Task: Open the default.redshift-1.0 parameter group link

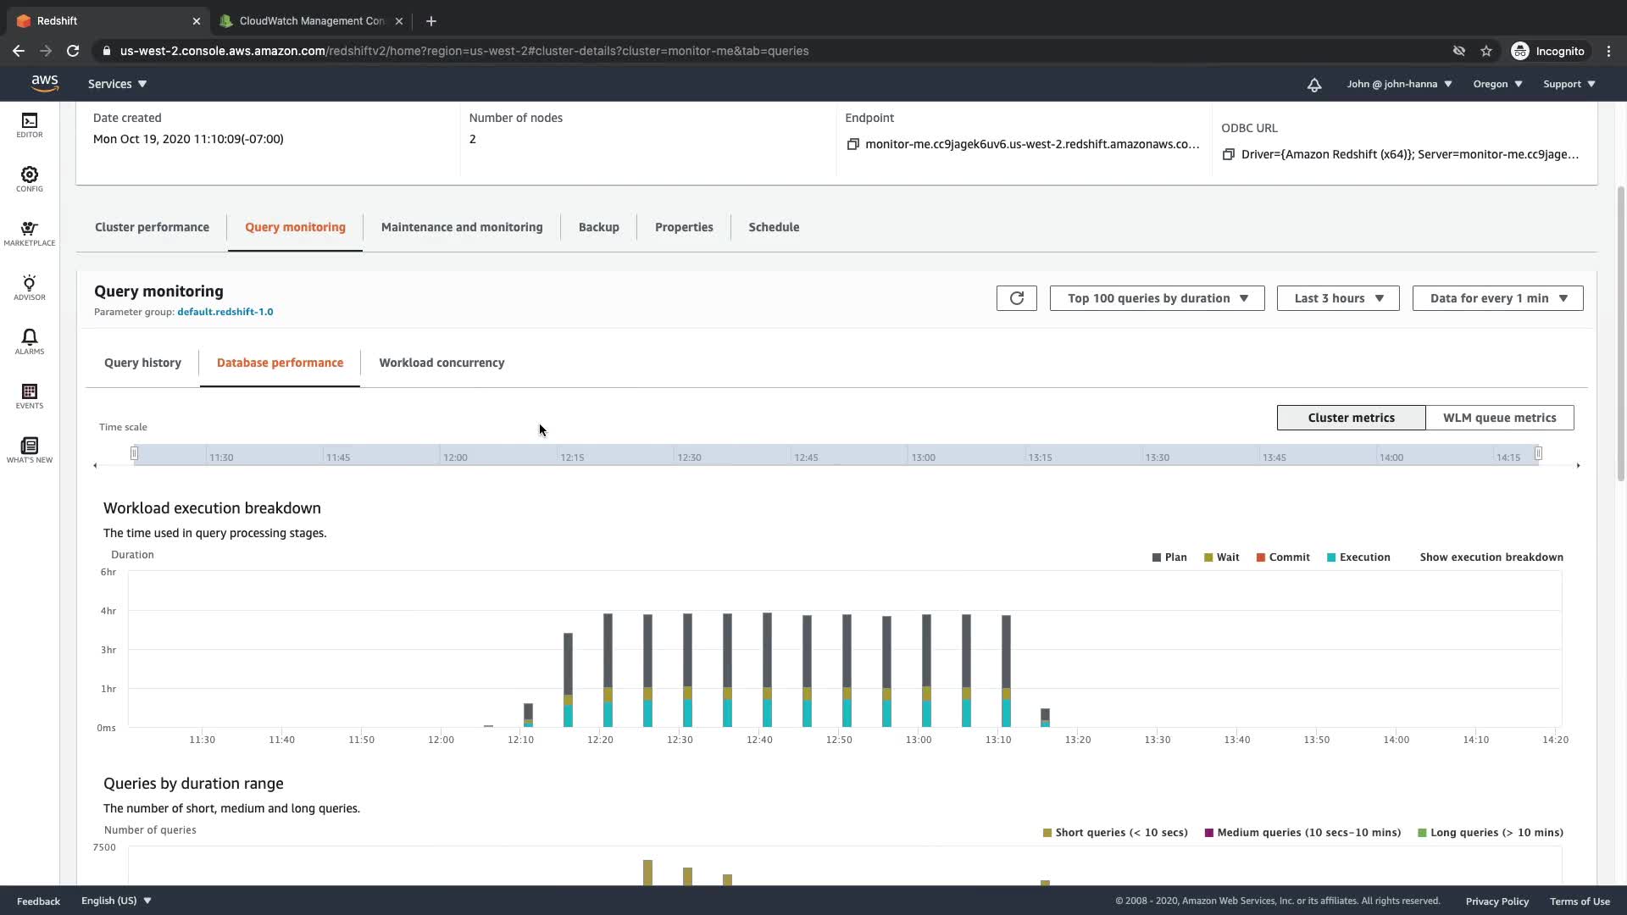Action: pyautogui.click(x=225, y=312)
